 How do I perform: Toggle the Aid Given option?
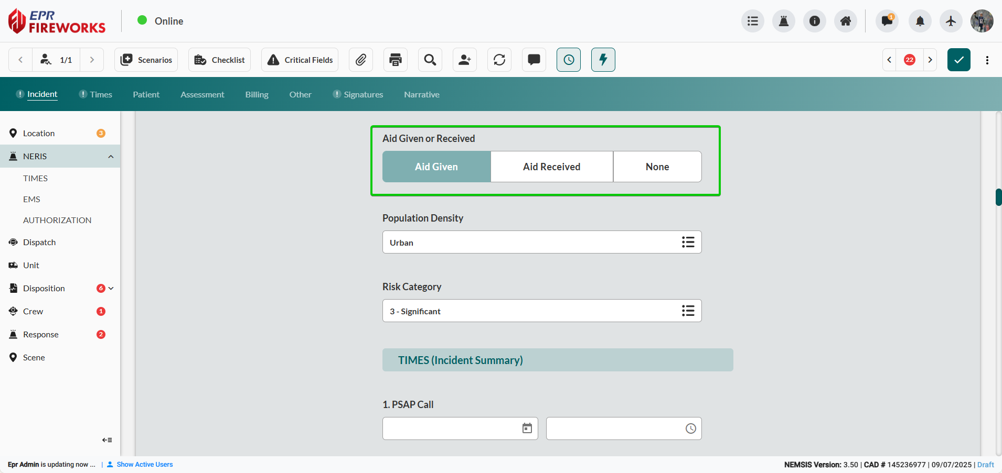pos(436,167)
